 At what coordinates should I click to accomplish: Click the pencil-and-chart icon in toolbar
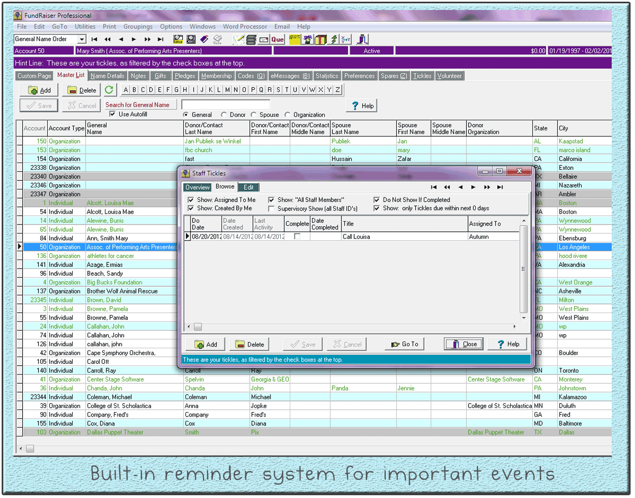pos(239,39)
